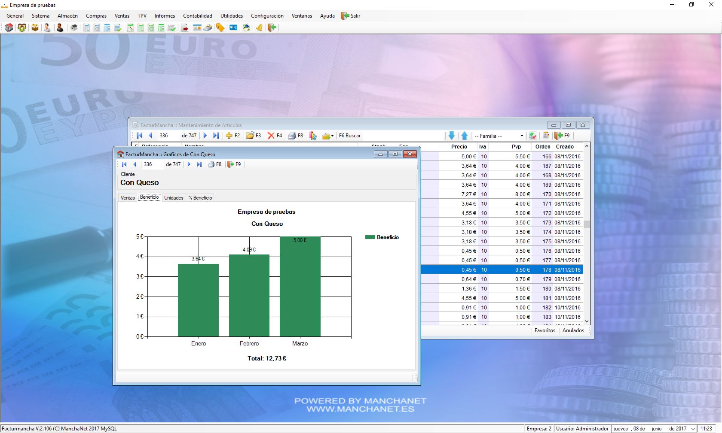Switch to the Unidades tab
This screenshot has height=433, width=722.
174,198
